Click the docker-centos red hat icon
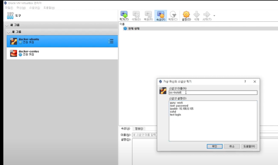The height and width of the screenshot is (165, 278). [13, 53]
